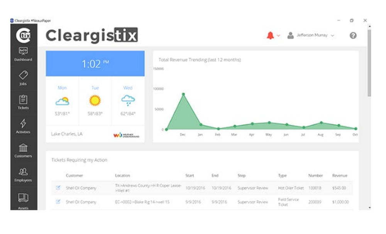Click the scrollbar down arrow
This screenshot has width=386, height=234.
coord(369,208)
